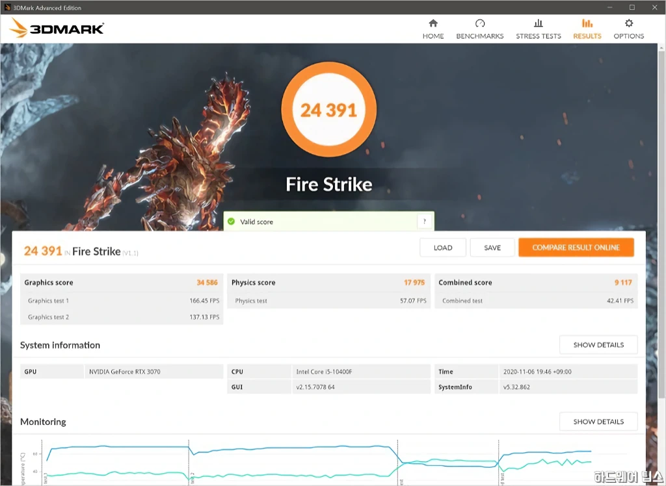The image size is (666, 486).
Task: Open the STRESS TESTS label
Action: point(538,36)
